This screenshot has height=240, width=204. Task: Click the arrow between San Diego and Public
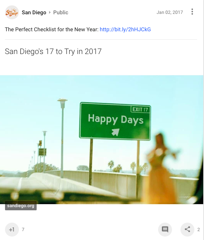point(49,12)
